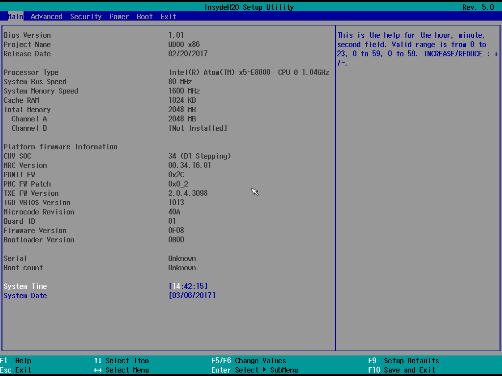Click the Serial label
The height and width of the screenshot is (376, 502).
click(x=15, y=258)
